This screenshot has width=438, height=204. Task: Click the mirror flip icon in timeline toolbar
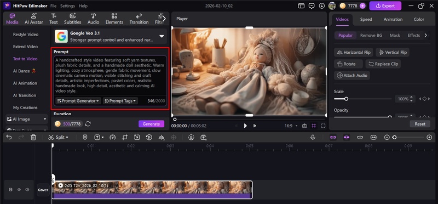click(161, 138)
